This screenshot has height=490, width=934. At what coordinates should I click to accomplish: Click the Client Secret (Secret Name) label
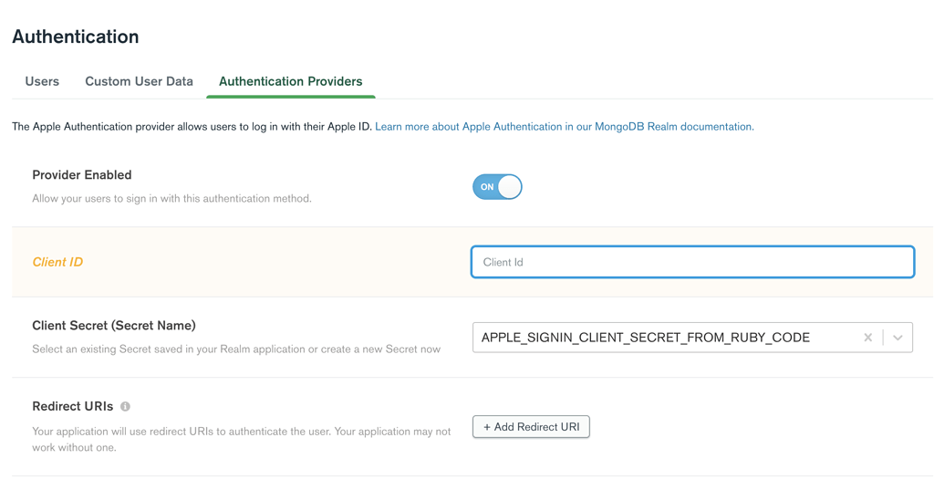pyautogui.click(x=114, y=325)
